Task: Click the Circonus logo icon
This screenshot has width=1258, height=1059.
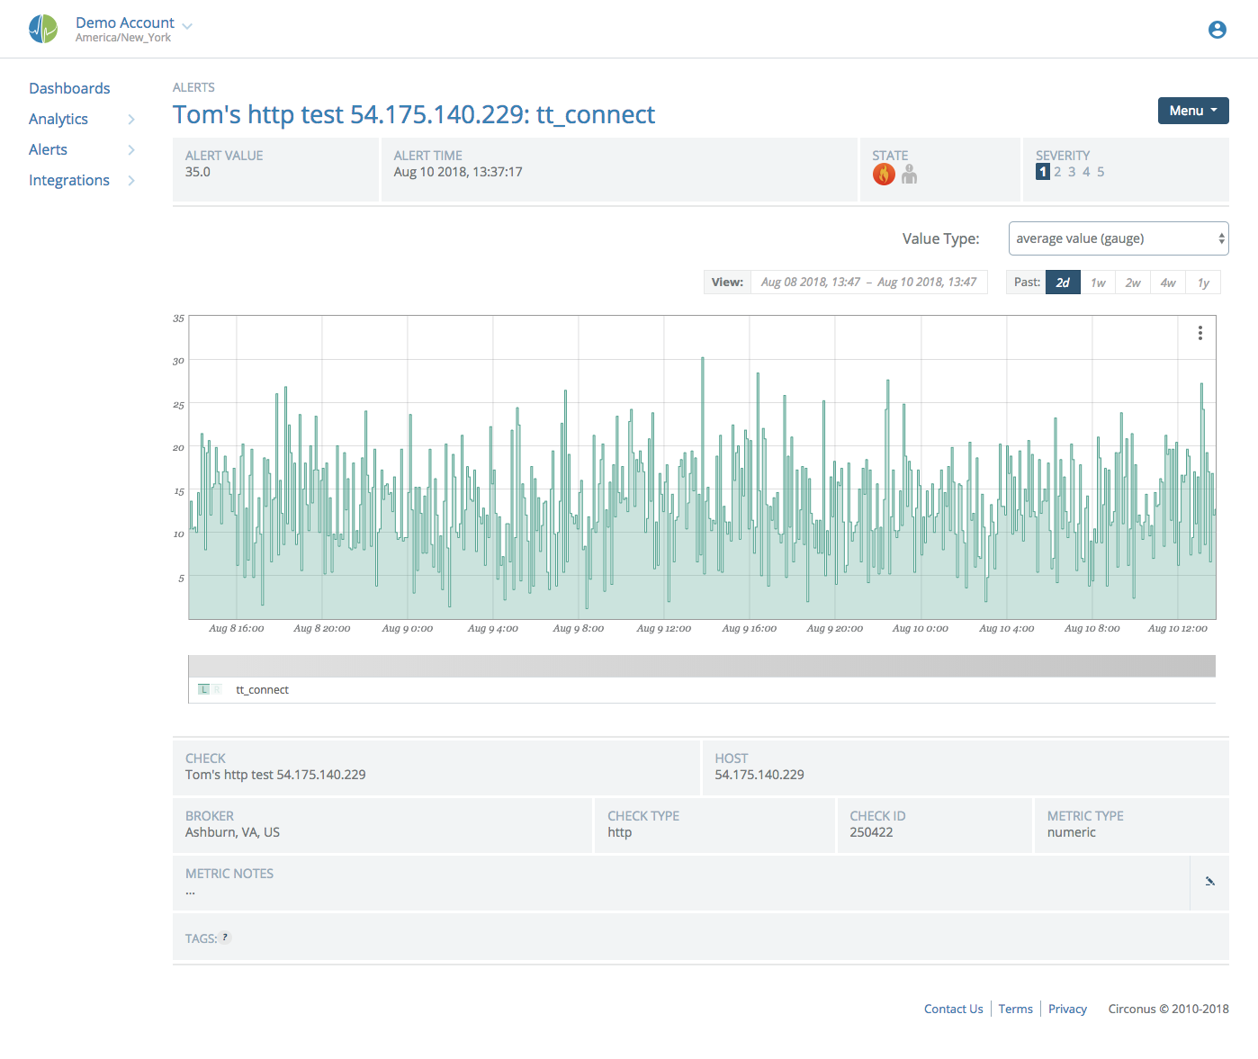Action: tap(42, 29)
